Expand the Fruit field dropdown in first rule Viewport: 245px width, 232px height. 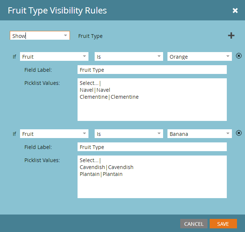pyautogui.click(x=54, y=56)
